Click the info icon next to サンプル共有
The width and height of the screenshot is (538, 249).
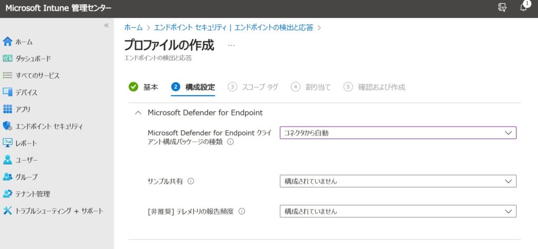[191, 181]
